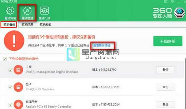Switch to the 驱动备份 tab
The image size is (186, 109).
click(x=9, y=25)
